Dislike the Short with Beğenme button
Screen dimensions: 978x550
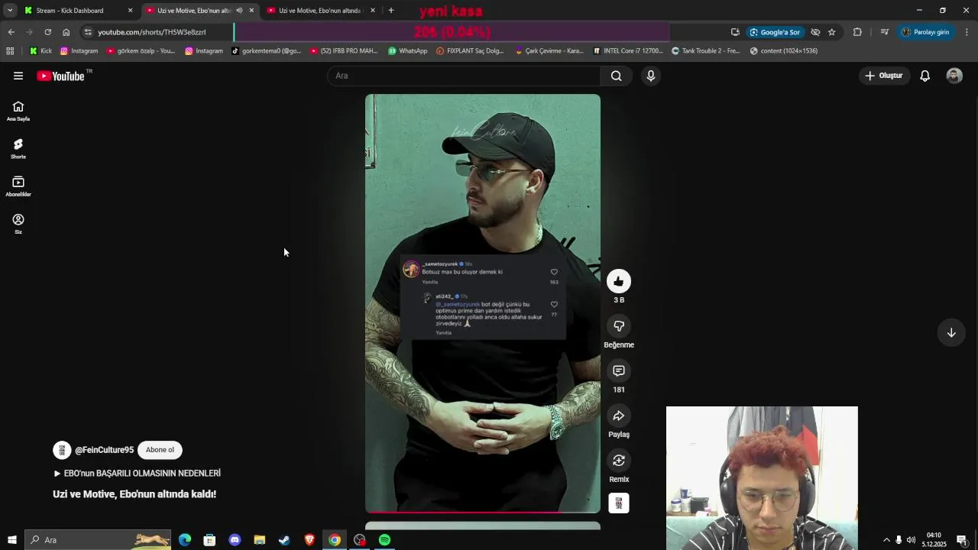tap(619, 326)
